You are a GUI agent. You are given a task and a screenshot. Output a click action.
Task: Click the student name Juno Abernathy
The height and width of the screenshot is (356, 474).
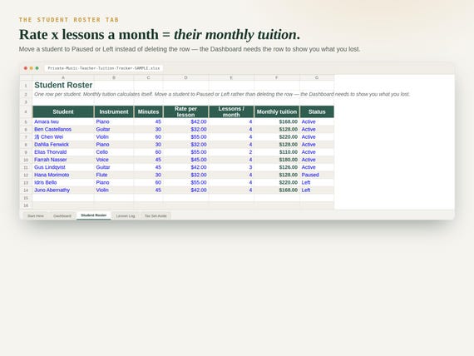click(x=52, y=190)
